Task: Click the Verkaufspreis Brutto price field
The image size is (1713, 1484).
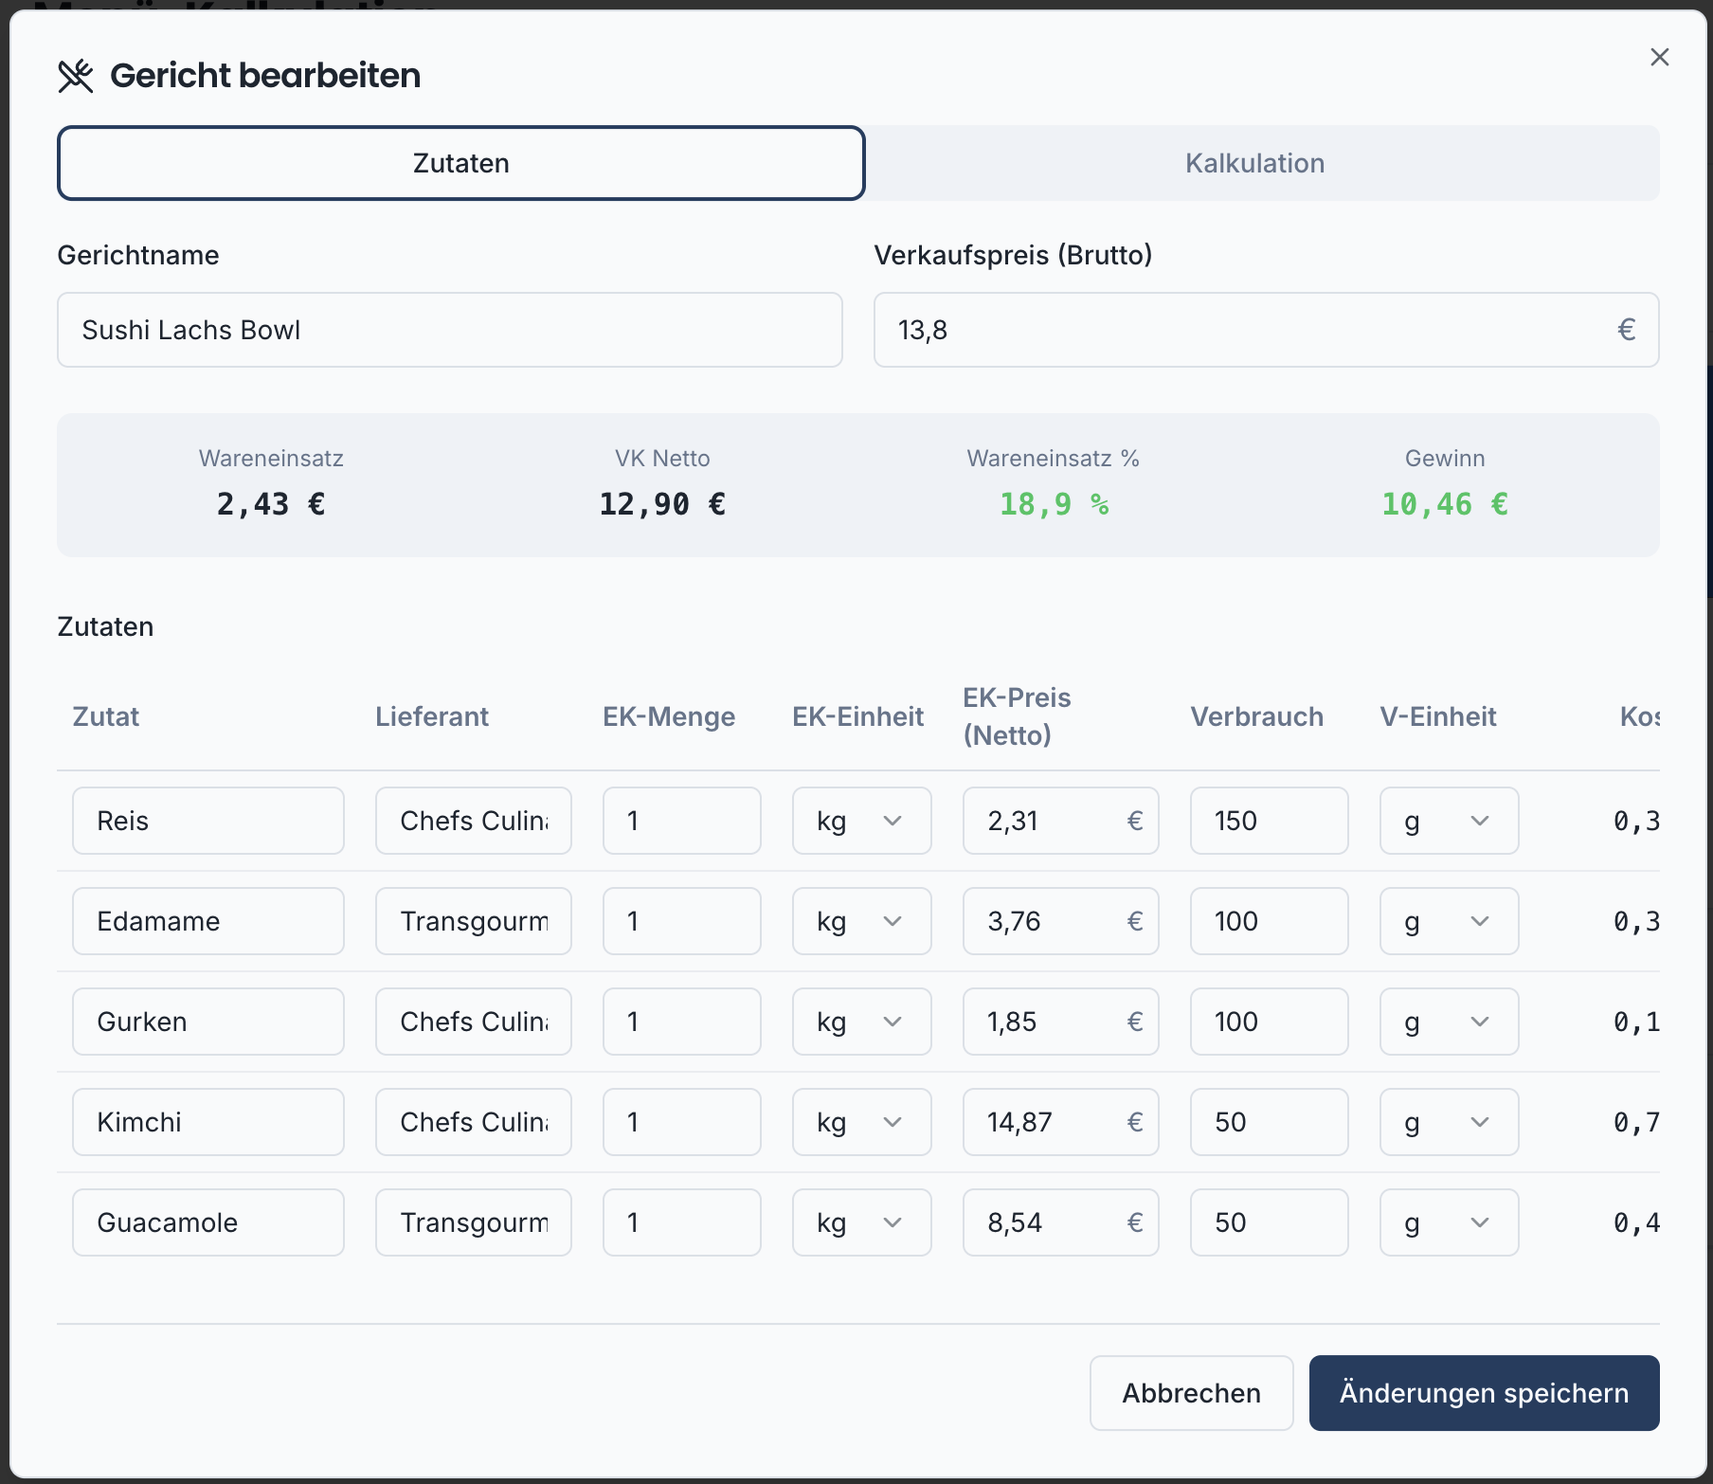Action: click(x=1267, y=330)
